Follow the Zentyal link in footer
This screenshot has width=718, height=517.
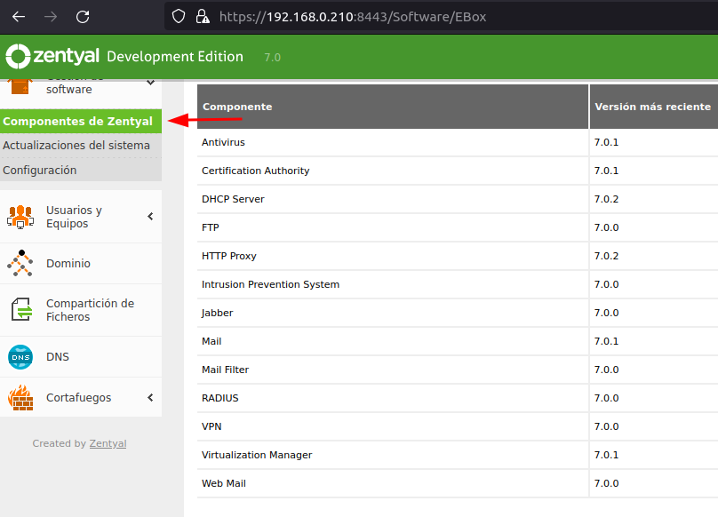(x=108, y=443)
